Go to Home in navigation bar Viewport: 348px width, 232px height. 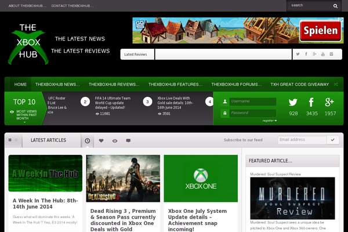coord(20,84)
